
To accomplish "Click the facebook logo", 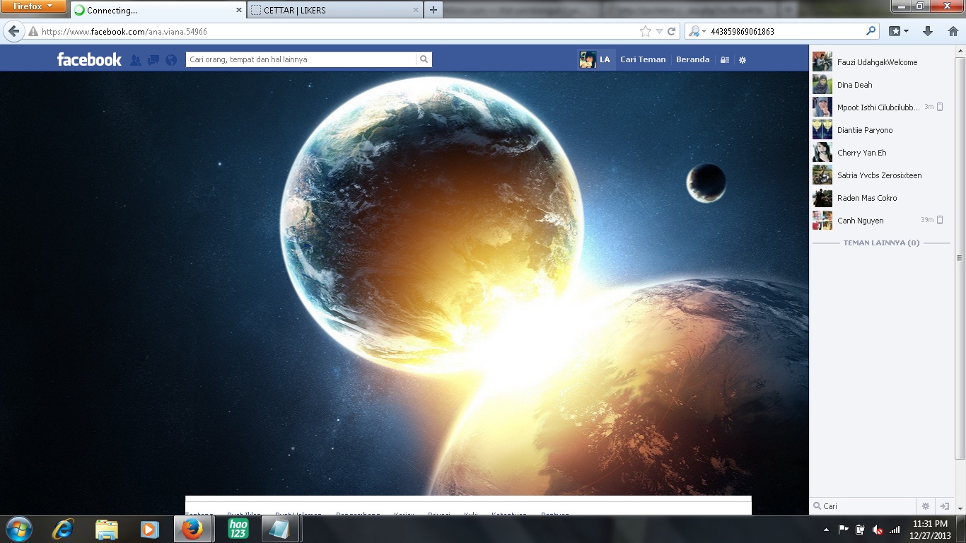I will coord(89,59).
